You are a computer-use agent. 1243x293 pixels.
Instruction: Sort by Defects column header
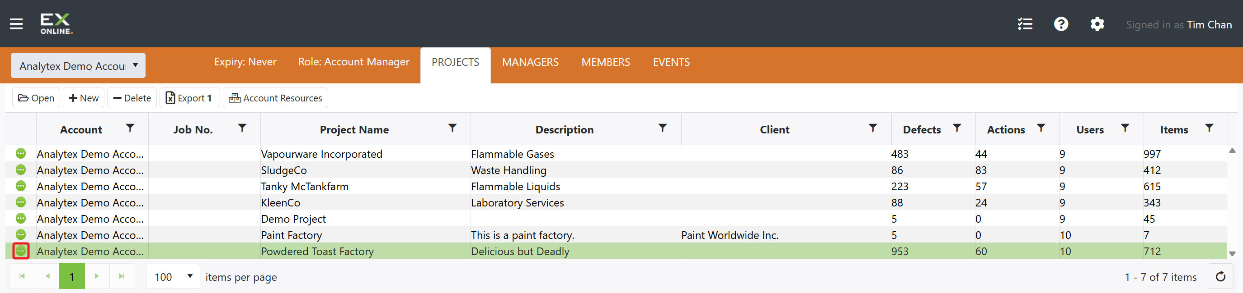click(922, 129)
